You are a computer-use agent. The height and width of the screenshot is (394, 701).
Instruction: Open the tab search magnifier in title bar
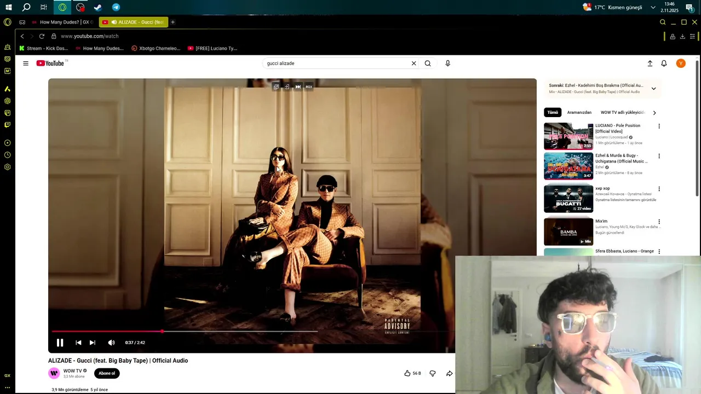pyautogui.click(x=663, y=22)
